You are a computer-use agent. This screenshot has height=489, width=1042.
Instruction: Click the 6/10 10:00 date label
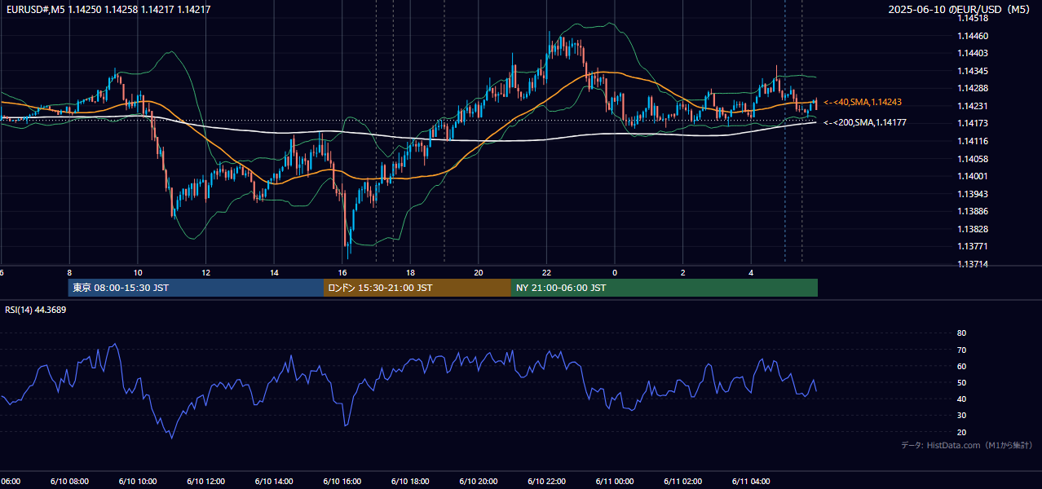(138, 482)
